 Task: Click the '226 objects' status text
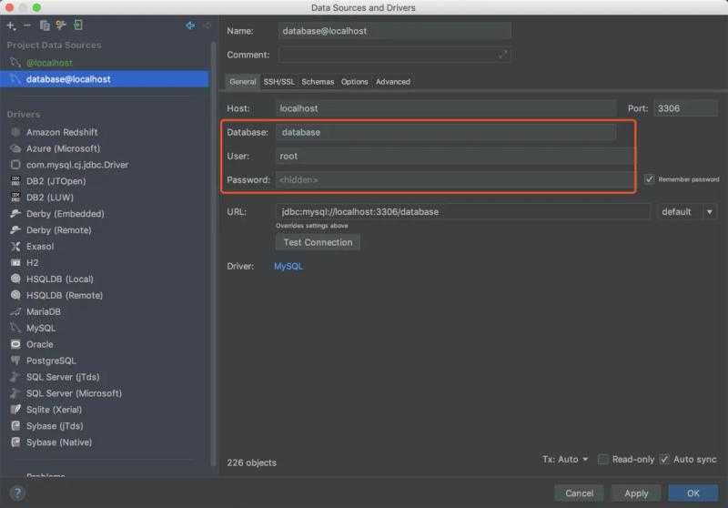(x=252, y=463)
